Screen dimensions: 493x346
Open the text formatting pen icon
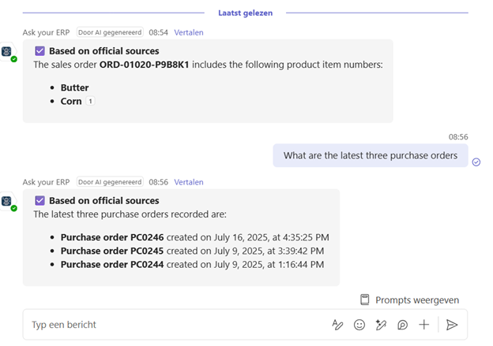tap(337, 325)
